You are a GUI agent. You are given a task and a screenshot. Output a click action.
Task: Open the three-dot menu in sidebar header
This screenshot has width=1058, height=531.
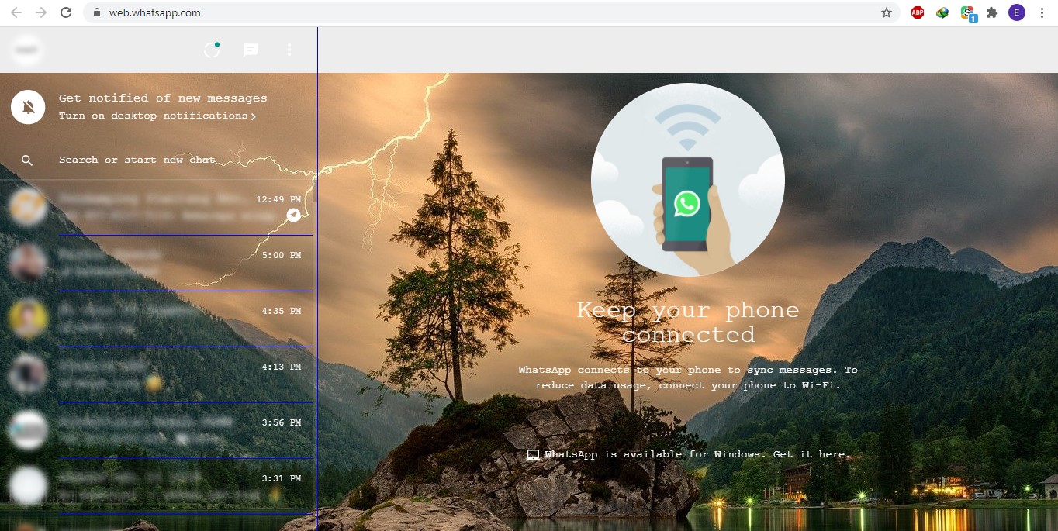[x=289, y=50]
